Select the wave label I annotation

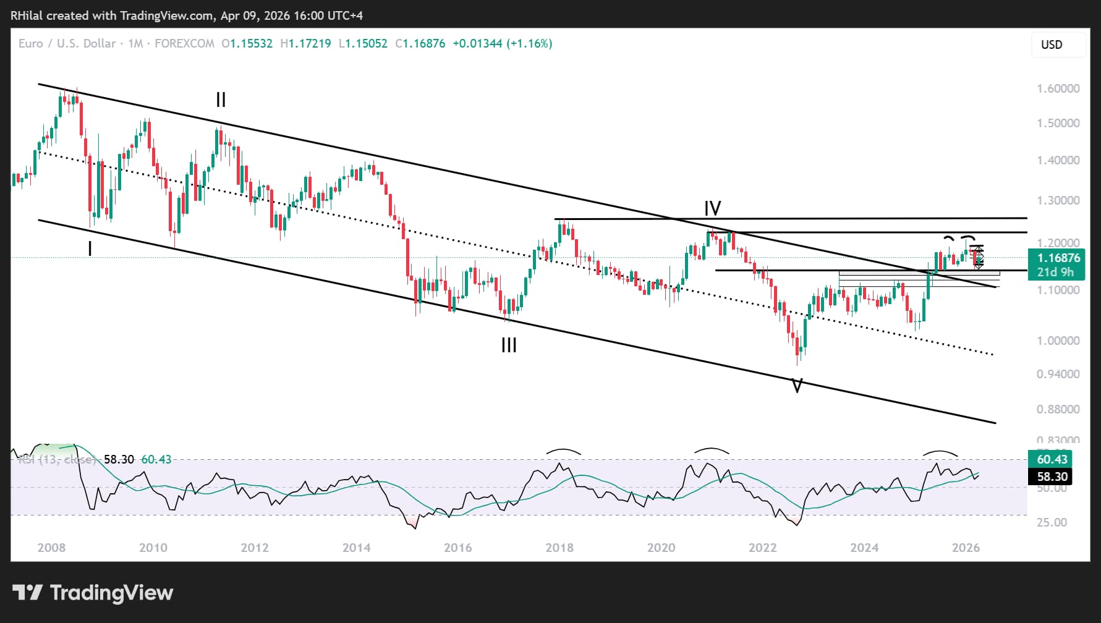[90, 248]
